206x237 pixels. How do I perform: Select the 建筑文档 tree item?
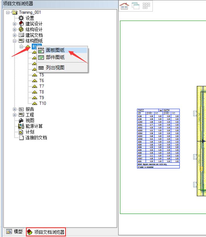coord(34,35)
